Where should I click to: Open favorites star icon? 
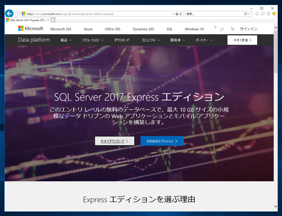(x=263, y=14)
